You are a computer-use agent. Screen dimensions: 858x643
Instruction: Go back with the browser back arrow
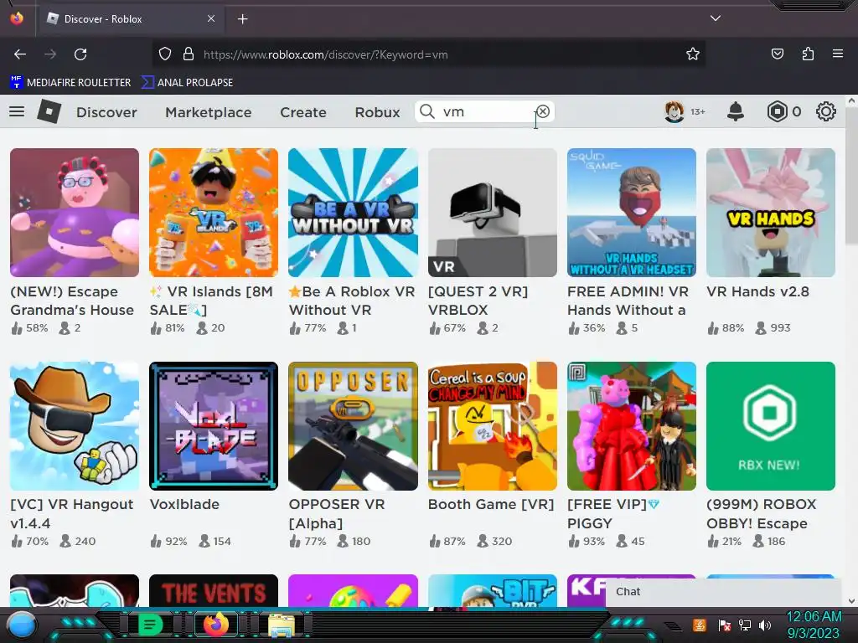20,54
